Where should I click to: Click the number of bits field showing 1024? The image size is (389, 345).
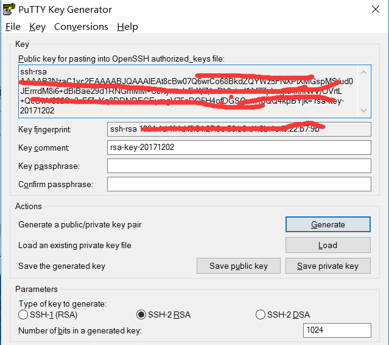pyautogui.click(x=337, y=330)
